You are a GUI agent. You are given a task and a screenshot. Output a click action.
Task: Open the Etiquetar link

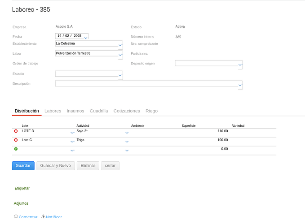point(22,189)
